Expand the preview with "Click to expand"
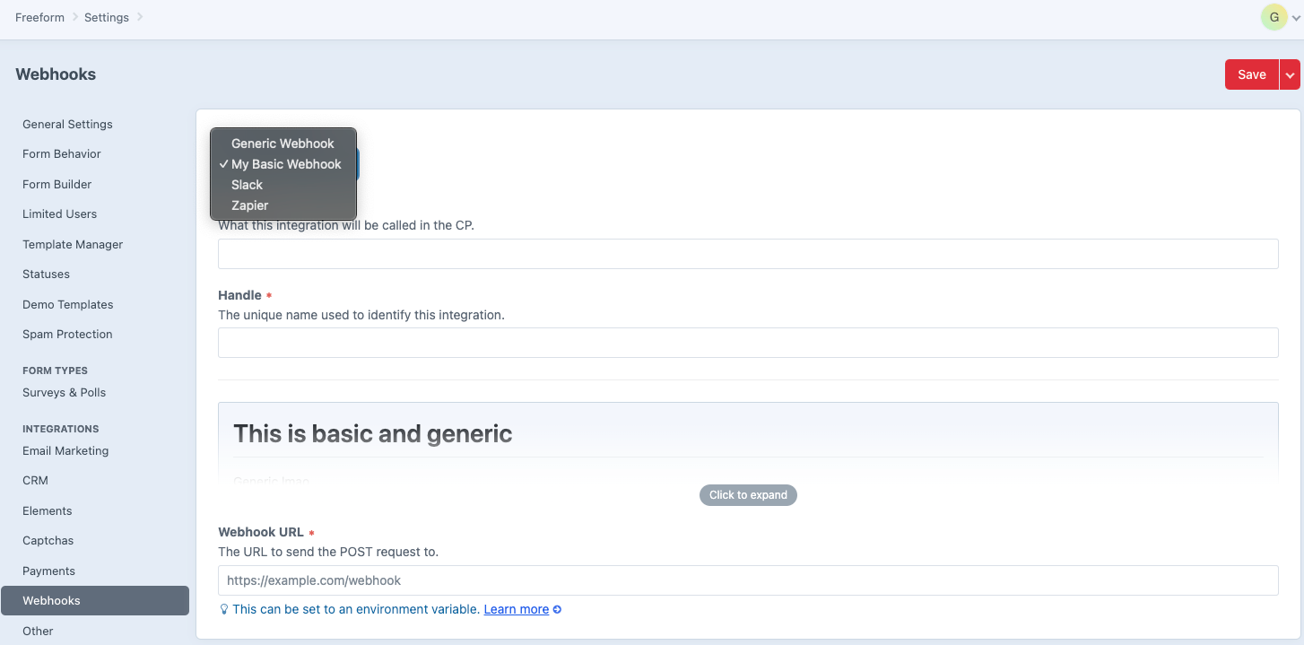Image resolution: width=1304 pixels, height=645 pixels. click(x=747, y=494)
